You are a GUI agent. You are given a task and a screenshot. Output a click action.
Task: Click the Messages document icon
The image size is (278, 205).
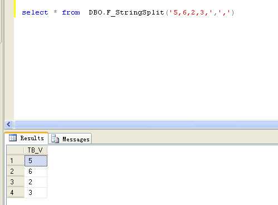click(55, 139)
